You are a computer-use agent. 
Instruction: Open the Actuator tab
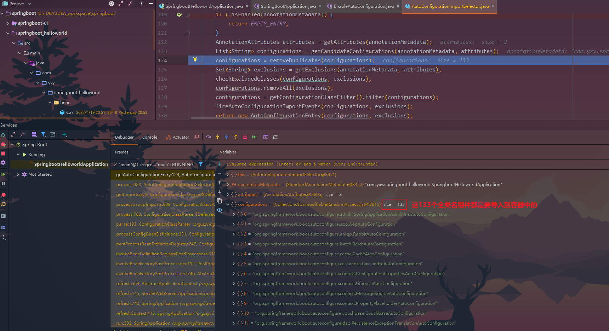coord(178,137)
